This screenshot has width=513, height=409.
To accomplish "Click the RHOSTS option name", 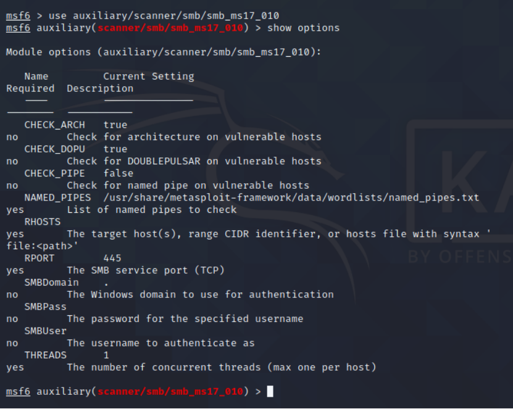I will click(43, 222).
